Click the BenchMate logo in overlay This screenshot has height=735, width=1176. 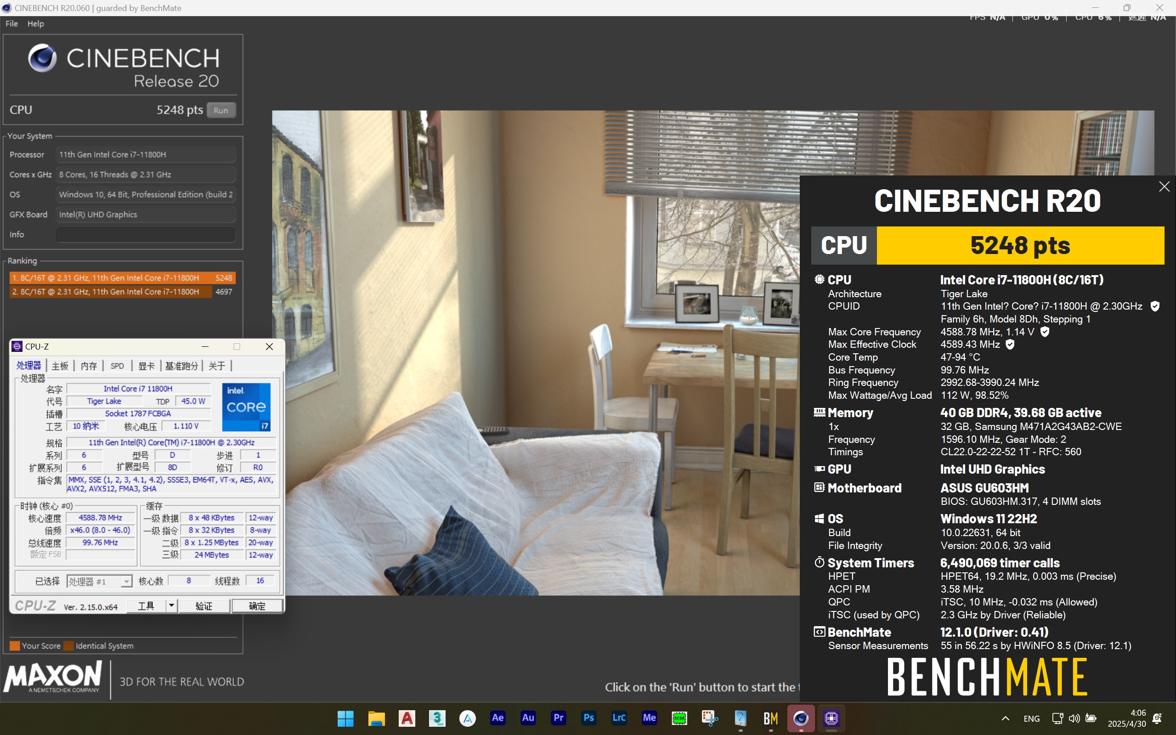[987, 677]
